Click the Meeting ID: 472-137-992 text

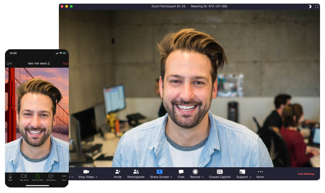coord(209,6)
